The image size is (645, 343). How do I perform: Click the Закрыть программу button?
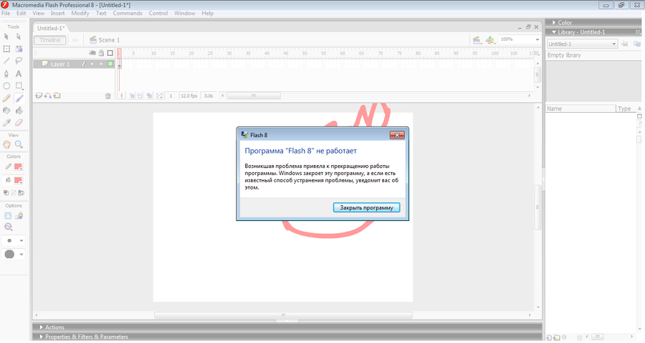(x=366, y=207)
